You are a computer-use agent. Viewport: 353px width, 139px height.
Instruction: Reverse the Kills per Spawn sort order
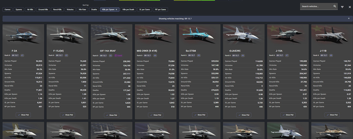coord(110,10)
